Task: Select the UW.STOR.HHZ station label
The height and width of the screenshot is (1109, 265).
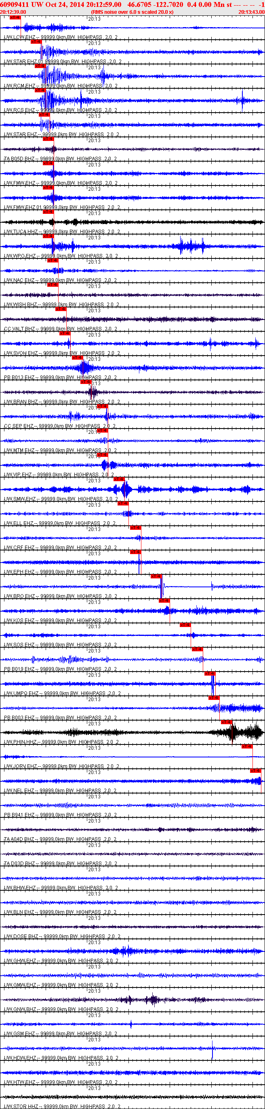Action: [x=62, y=1107]
